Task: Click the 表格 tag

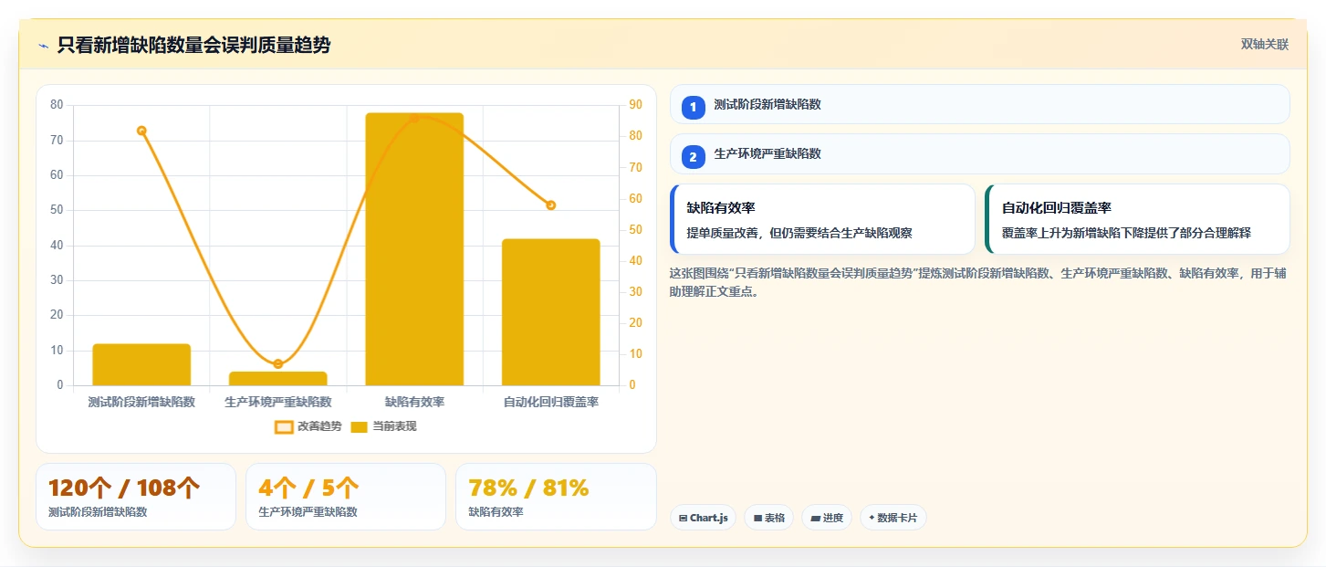Action: 769,518
